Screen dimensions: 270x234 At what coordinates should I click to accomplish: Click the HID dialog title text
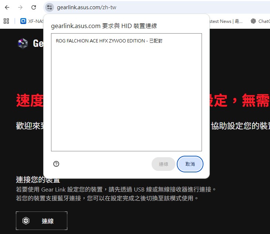(x=104, y=26)
